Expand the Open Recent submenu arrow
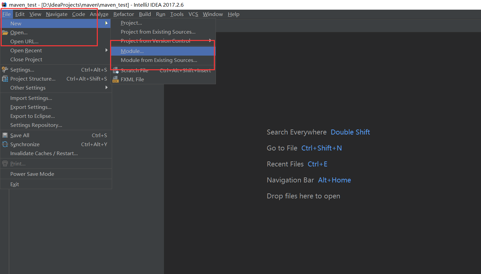481x274 pixels. pyautogui.click(x=106, y=50)
